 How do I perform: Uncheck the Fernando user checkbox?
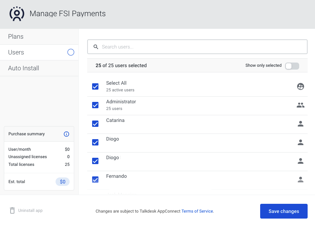[x=95, y=180]
